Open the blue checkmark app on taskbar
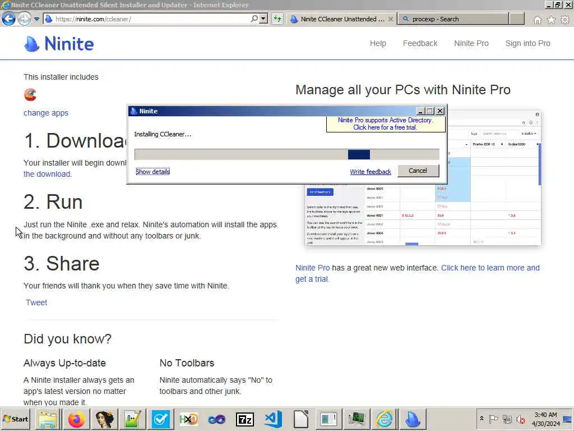This screenshot has height=431, width=574. pos(160,419)
